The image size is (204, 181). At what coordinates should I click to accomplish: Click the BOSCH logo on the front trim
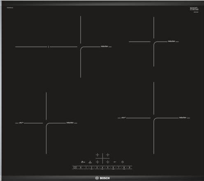tap(102, 178)
